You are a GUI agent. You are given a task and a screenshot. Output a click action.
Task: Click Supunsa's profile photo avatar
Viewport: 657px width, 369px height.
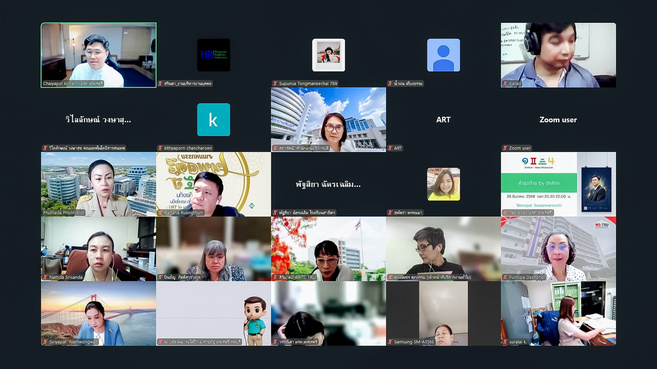pos(328,55)
